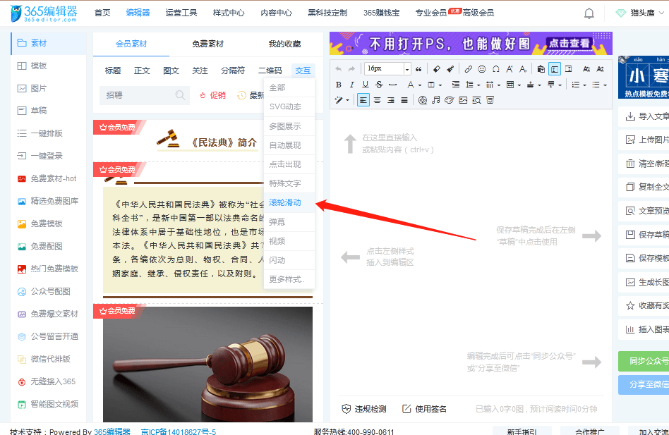
Task: Insert an emoji using the smiley icon
Action: click(482, 69)
